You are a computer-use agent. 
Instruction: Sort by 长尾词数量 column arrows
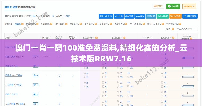click(77, 38)
